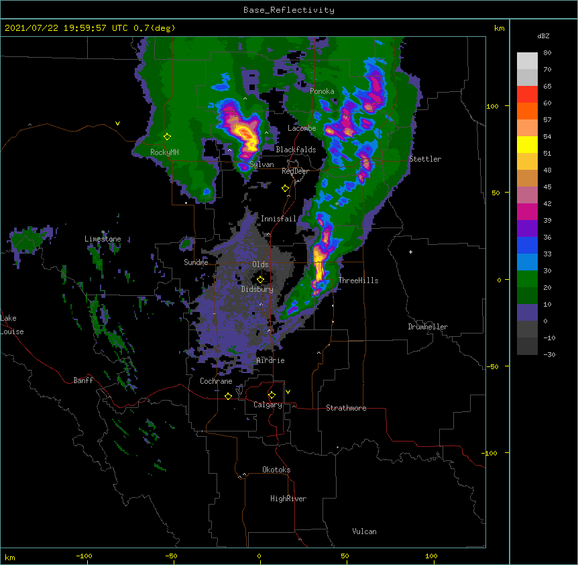Click the RockyMH label
Viewport: 578px width, 565px height.
pos(164,152)
